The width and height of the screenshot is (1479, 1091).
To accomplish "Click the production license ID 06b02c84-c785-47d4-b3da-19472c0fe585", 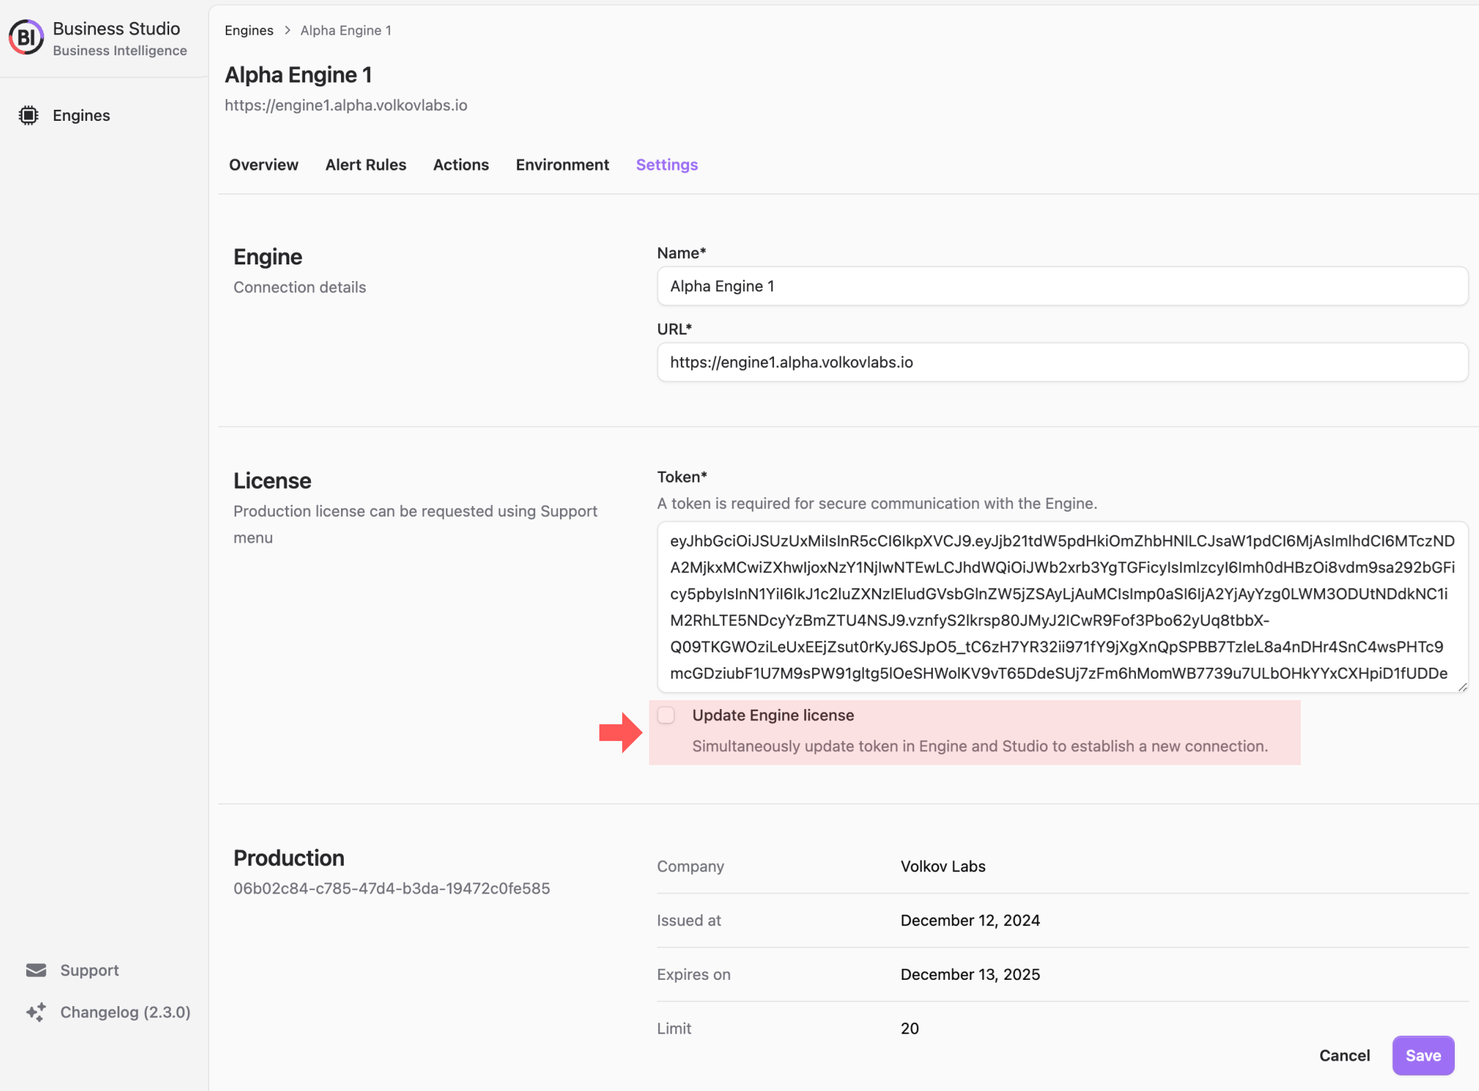I will click(x=391, y=888).
